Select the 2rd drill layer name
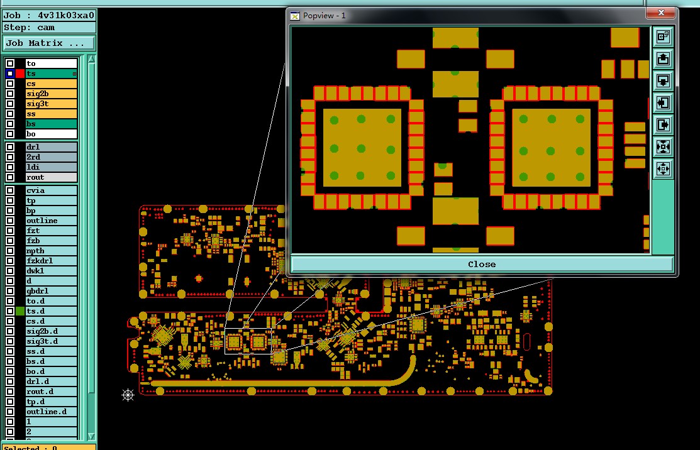 [51, 157]
